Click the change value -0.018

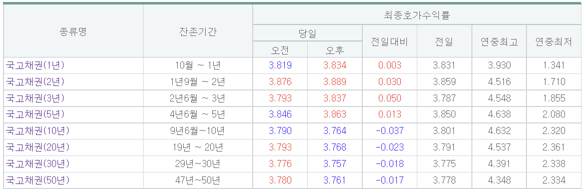click(390, 164)
